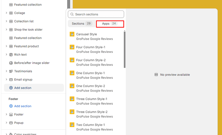The width and height of the screenshot is (222, 135).
Task: Click the Carousel Style app icon
Action: pyautogui.click(x=72, y=34)
